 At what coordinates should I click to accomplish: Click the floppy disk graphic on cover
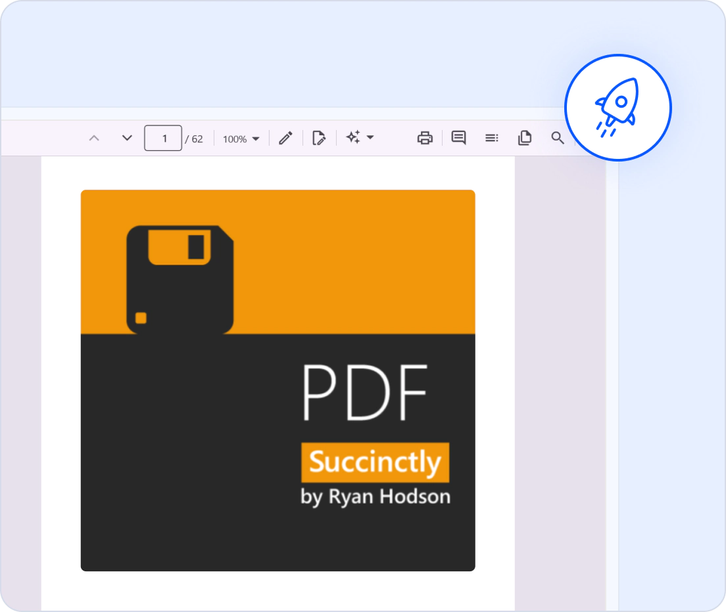pos(180,279)
